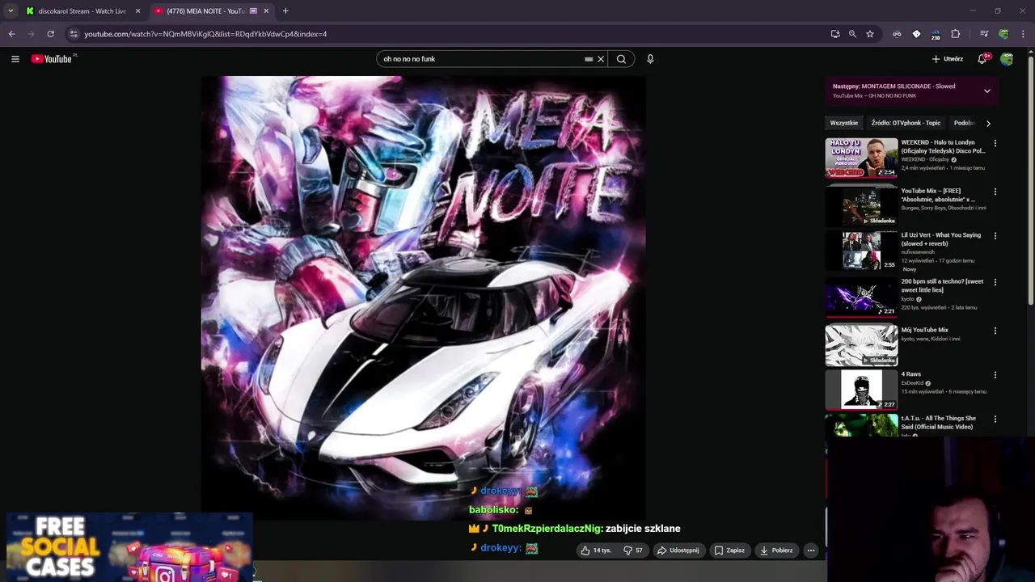Click the search magnifier button
Image resolution: width=1035 pixels, height=582 pixels.
621,59
